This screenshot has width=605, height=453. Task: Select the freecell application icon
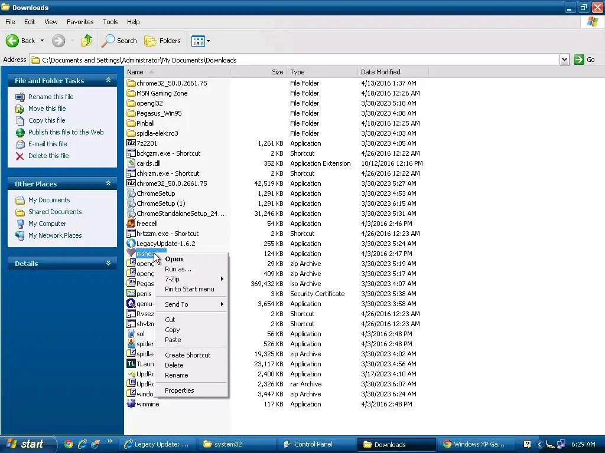[x=131, y=223]
